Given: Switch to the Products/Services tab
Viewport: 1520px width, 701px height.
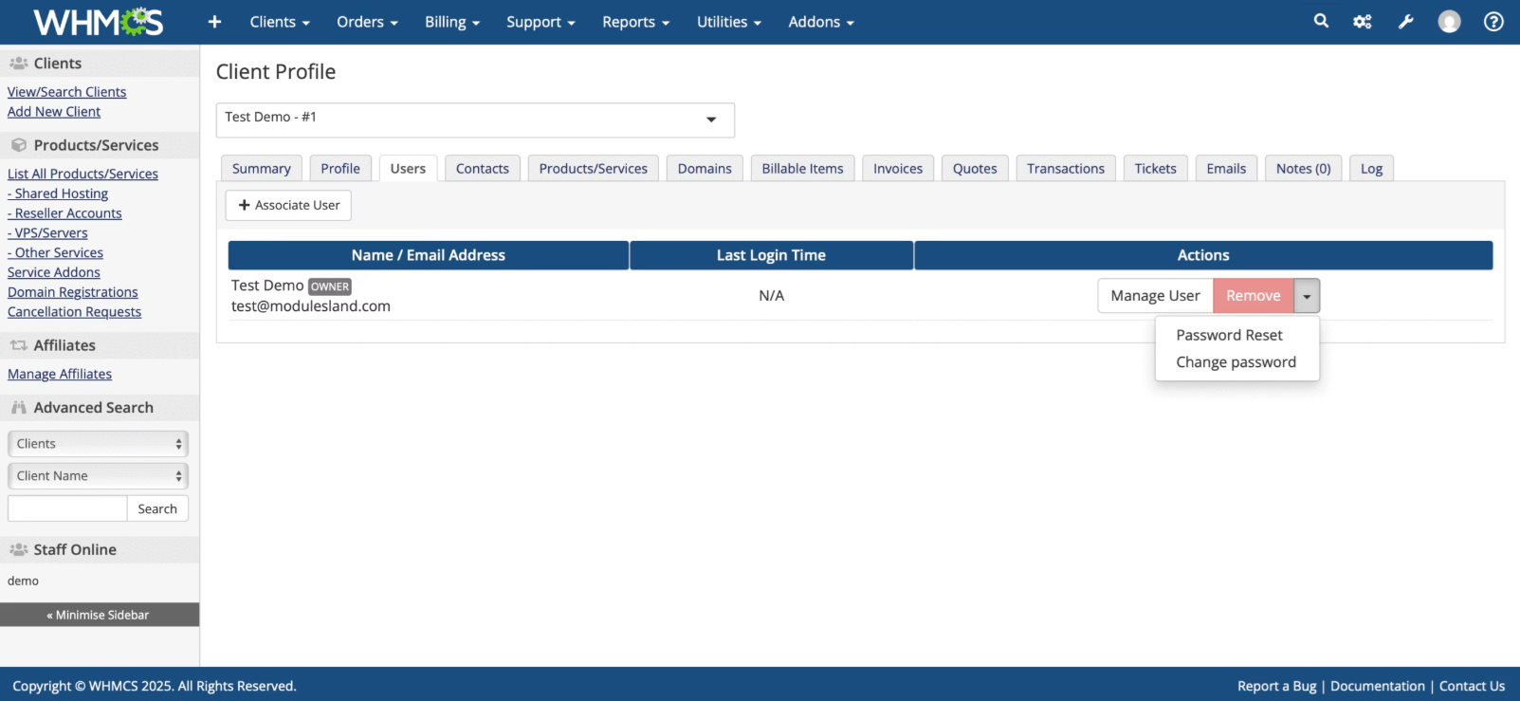Looking at the screenshot, I should tap(593, 169).
